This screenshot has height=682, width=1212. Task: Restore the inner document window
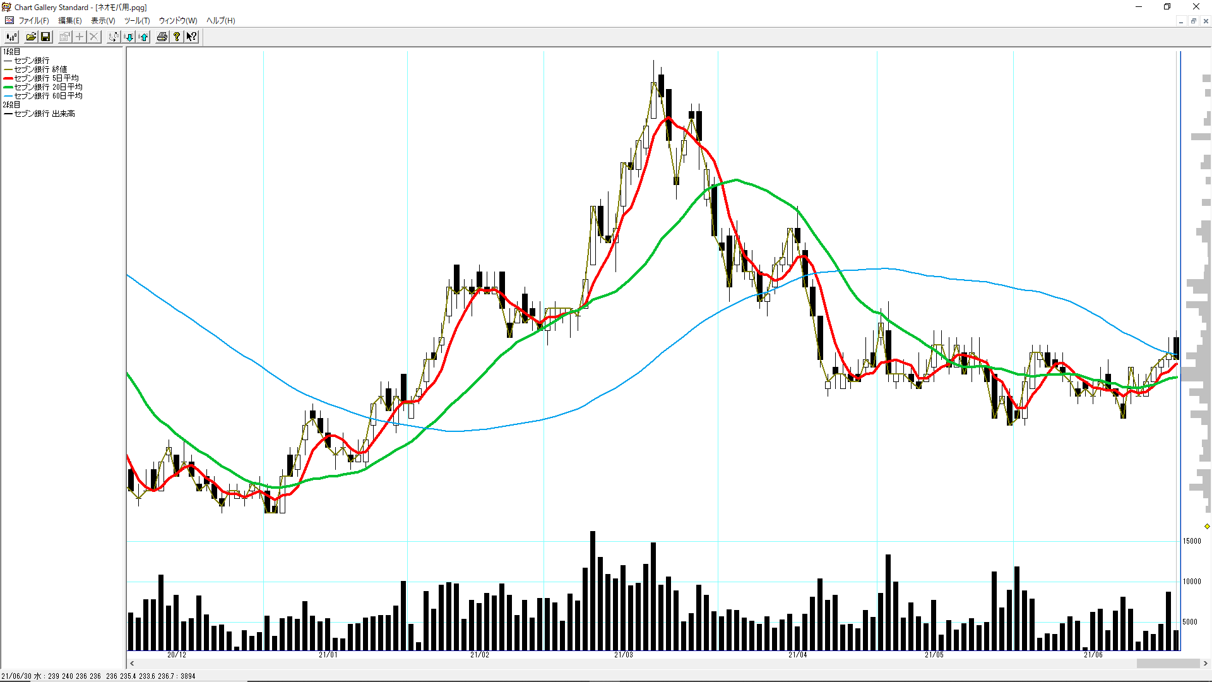pos(1193,21)
